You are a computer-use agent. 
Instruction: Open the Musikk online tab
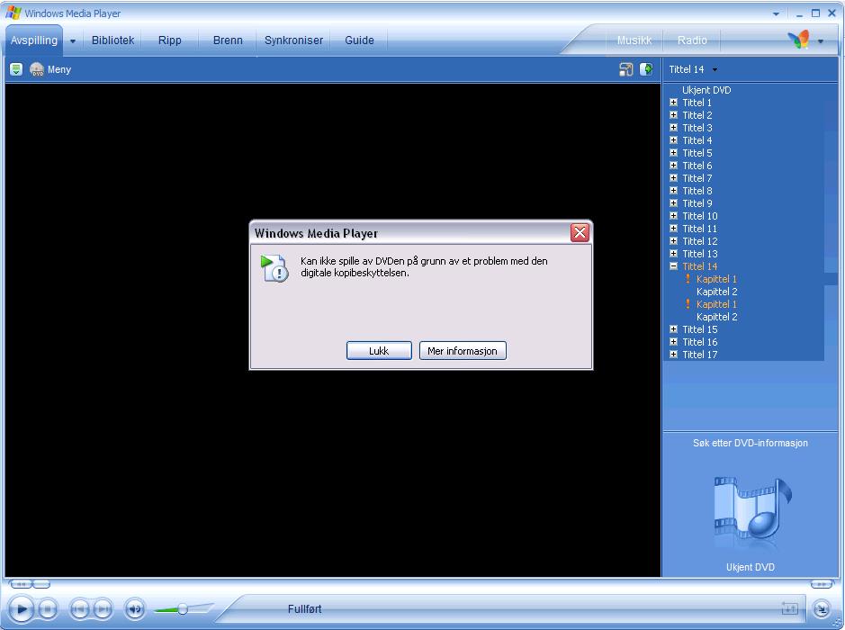pyautogui.click(x=634, y=40)
